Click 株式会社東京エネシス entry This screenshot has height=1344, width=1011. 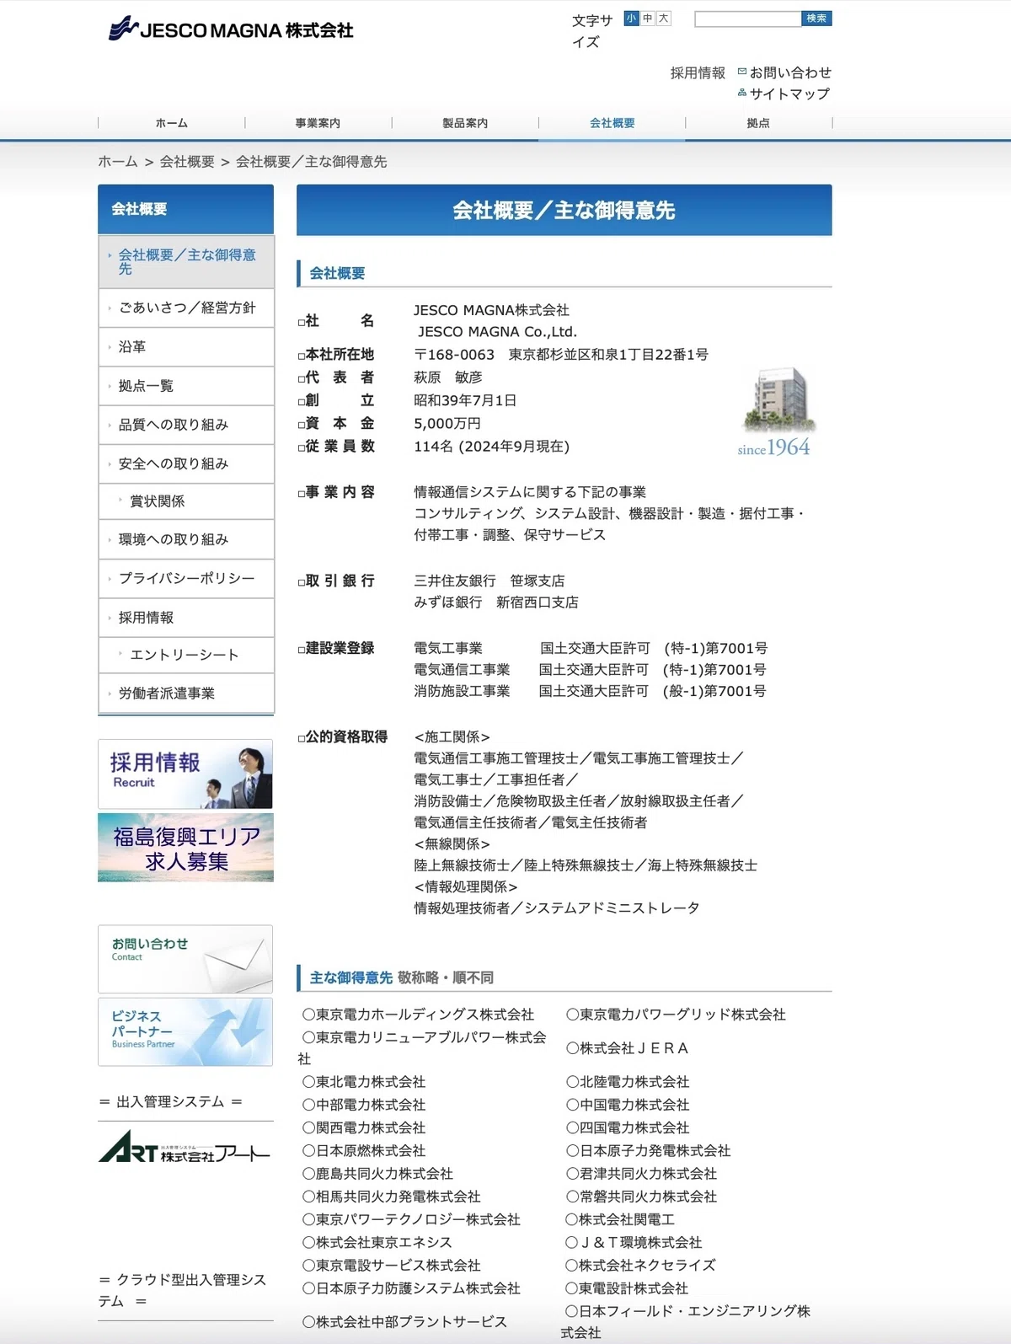(x=377, y=1242)
